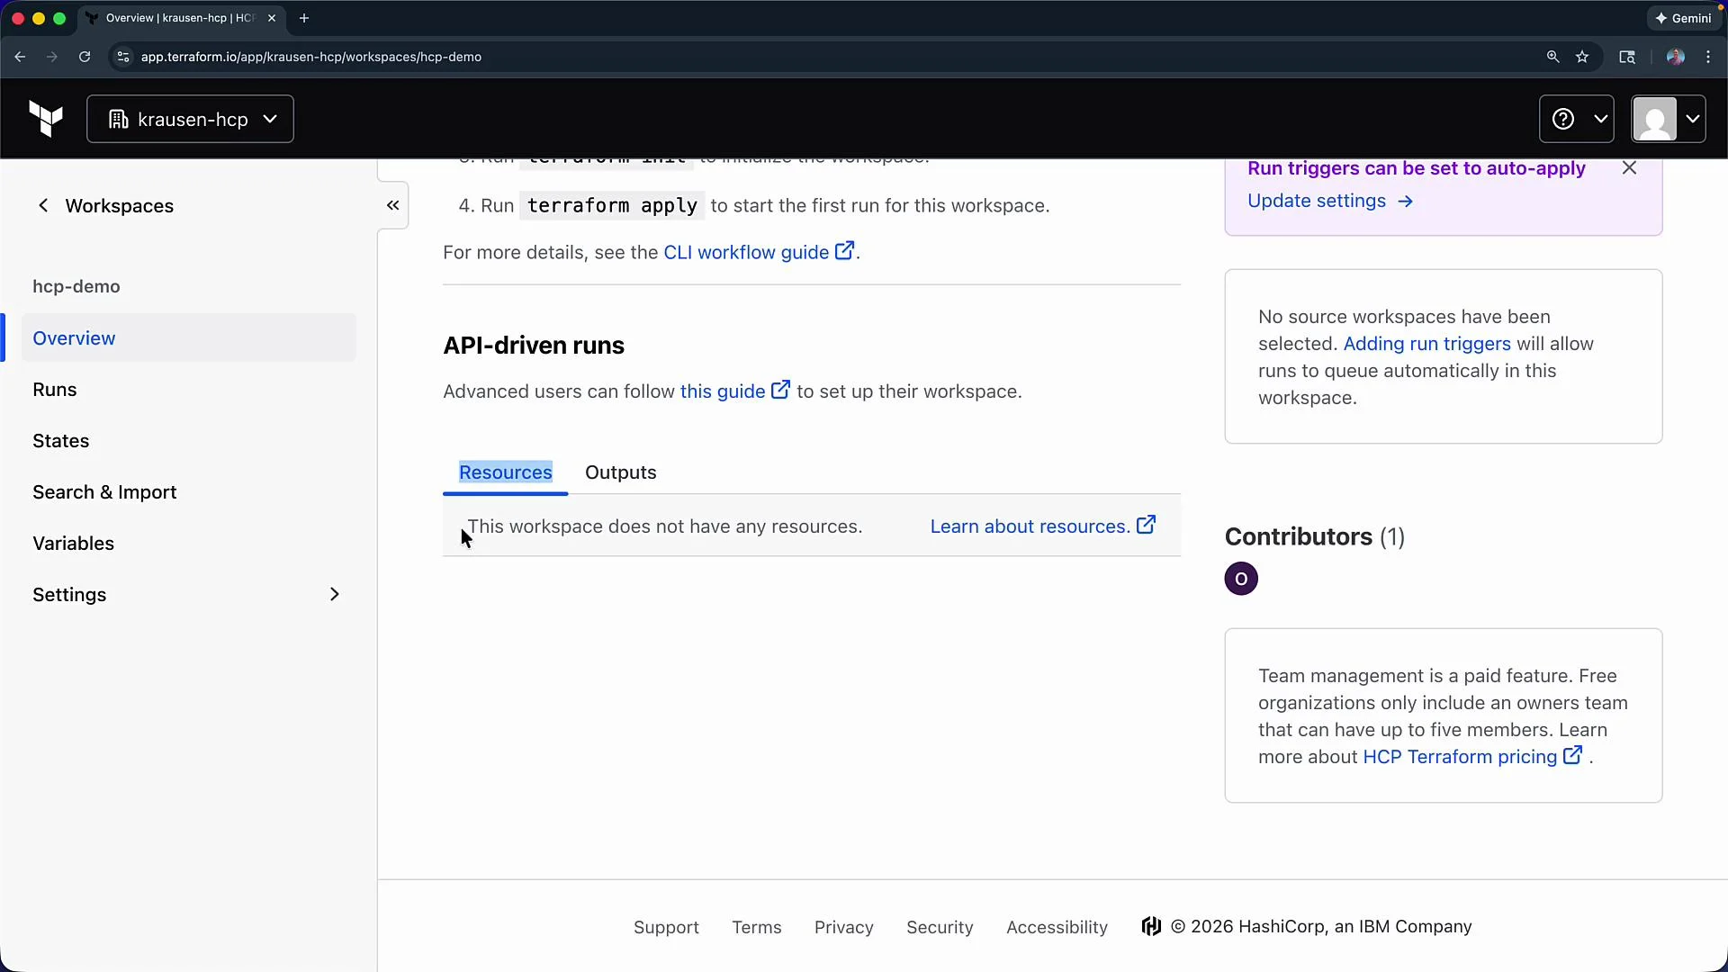Go back to Workspaces
This screenshot has width=1728, height=972.
pyautogui.click(x=104, y=206)
